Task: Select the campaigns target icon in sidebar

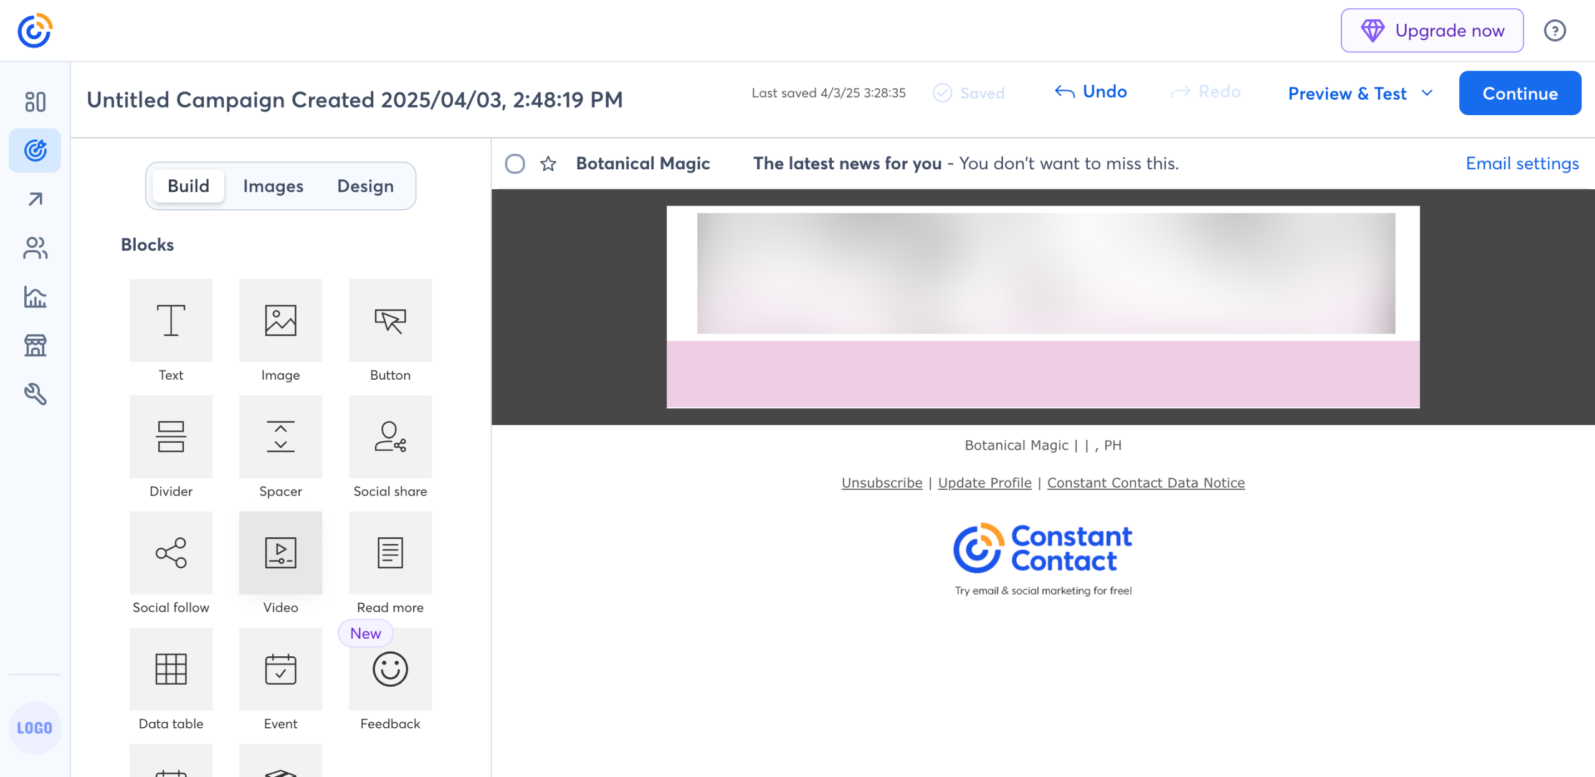Action: (x=35, y=150)
